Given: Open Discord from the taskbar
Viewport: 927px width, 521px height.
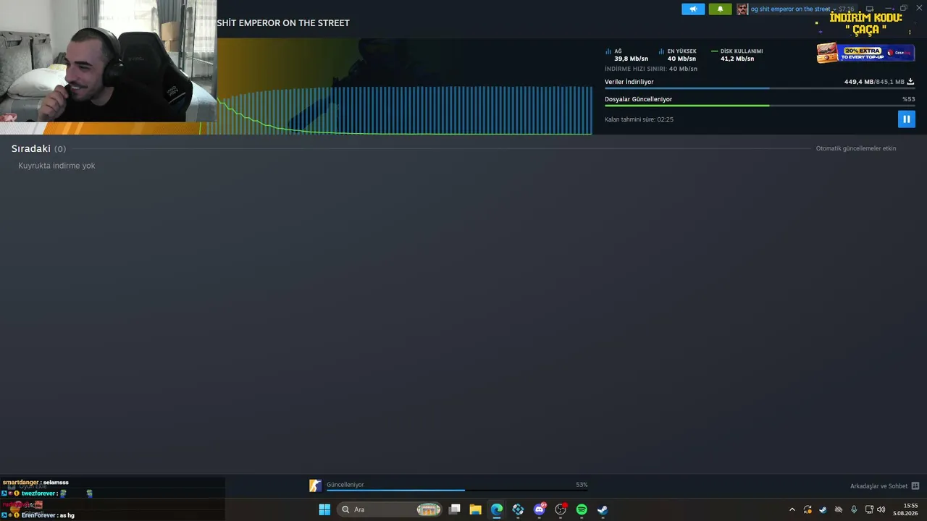Looking at the screenshot, I should pos(539,509).
